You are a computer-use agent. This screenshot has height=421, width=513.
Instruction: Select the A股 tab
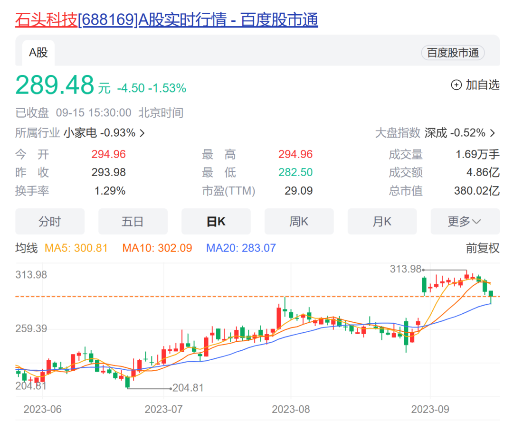(x=38, y=53)
